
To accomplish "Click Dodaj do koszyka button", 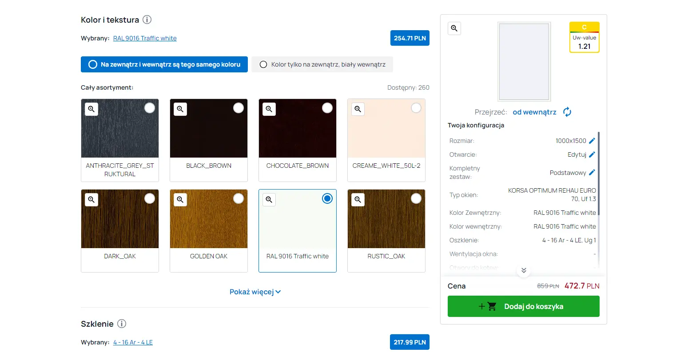I will (x=523, y=306).
